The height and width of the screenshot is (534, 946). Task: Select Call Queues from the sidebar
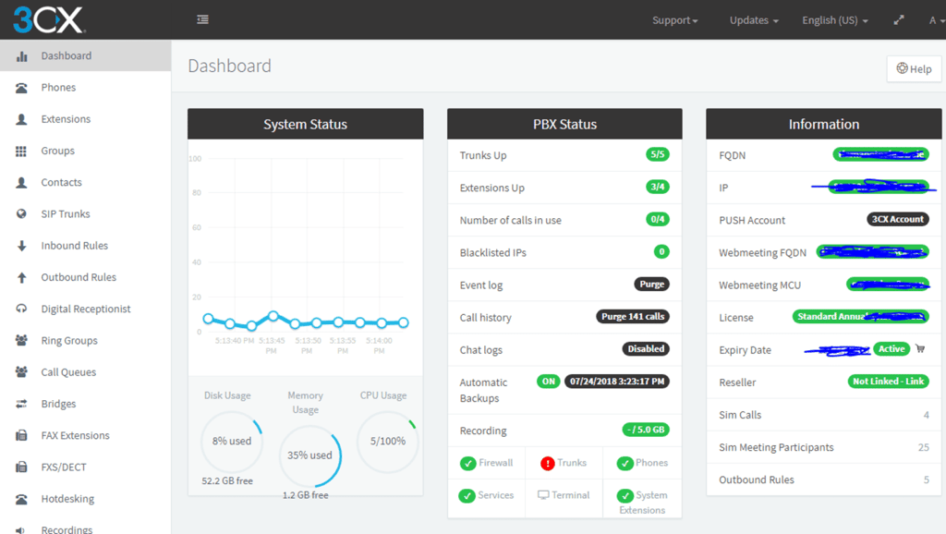point(68,372)
